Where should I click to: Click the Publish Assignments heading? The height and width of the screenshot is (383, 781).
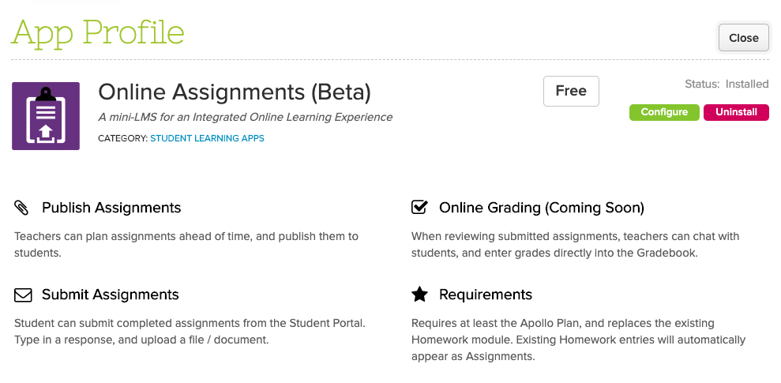pos(111,208)
